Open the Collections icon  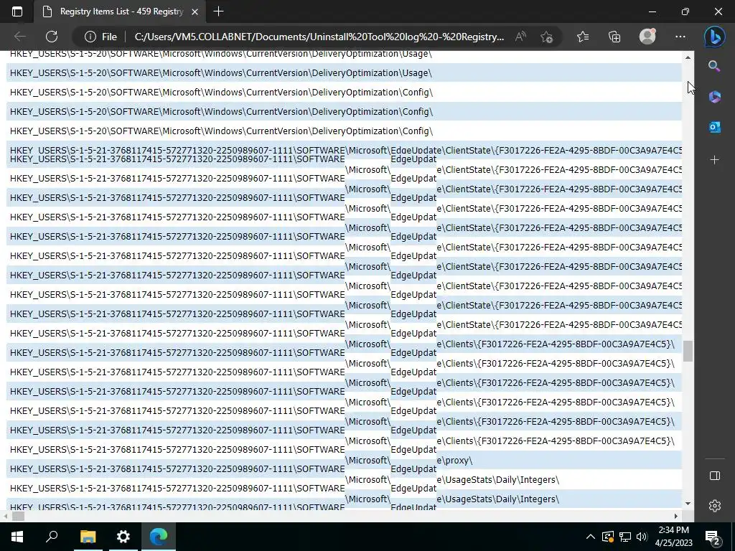click(x=614, y=37)
